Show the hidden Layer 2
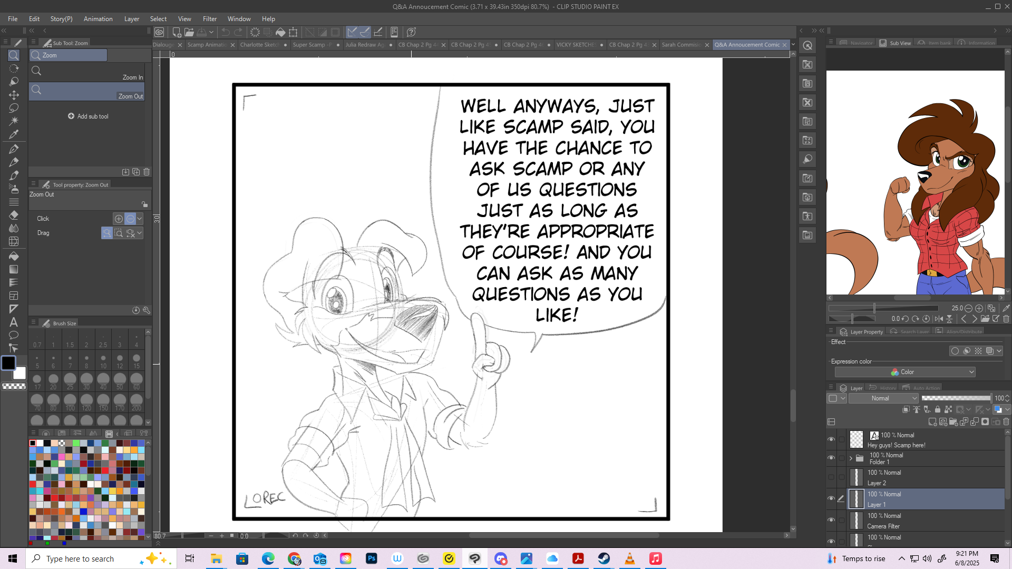Image resolution: width=1012 pixels, height=569 pixels. 831,477
